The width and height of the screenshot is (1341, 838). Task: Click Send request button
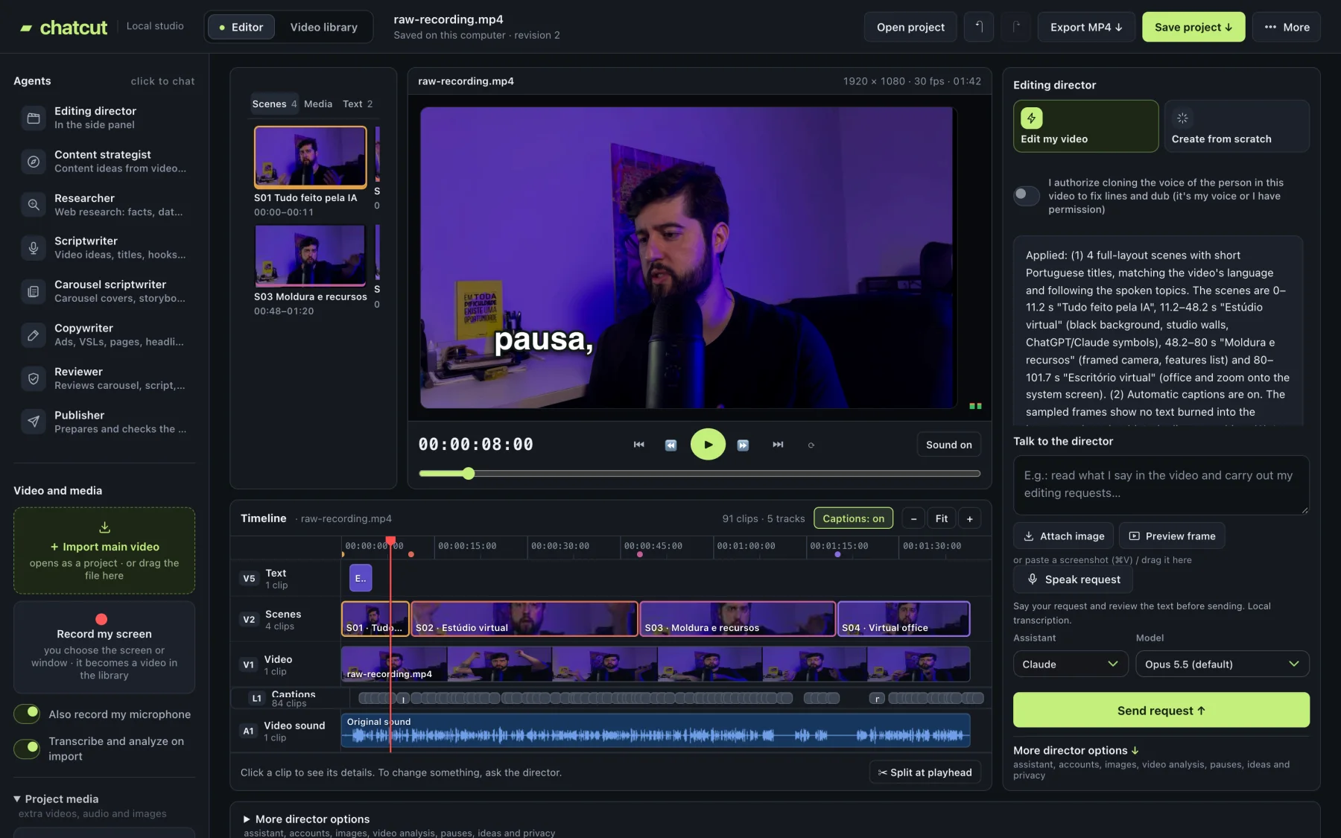(x=1161, y=710)
